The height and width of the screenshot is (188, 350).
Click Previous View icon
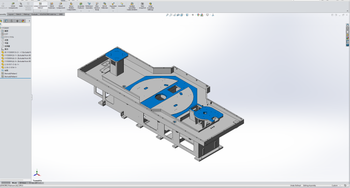174,15
